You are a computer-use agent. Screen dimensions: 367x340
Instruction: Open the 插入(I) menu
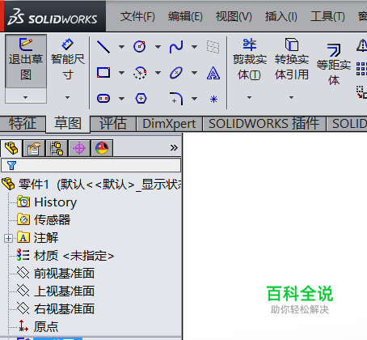[281, 17]
